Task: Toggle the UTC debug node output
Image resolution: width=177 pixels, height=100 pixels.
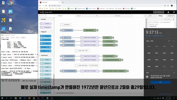Action: coord(113,37)
